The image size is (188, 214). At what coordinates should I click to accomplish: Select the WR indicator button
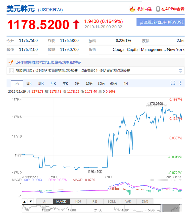pos(128,201)
